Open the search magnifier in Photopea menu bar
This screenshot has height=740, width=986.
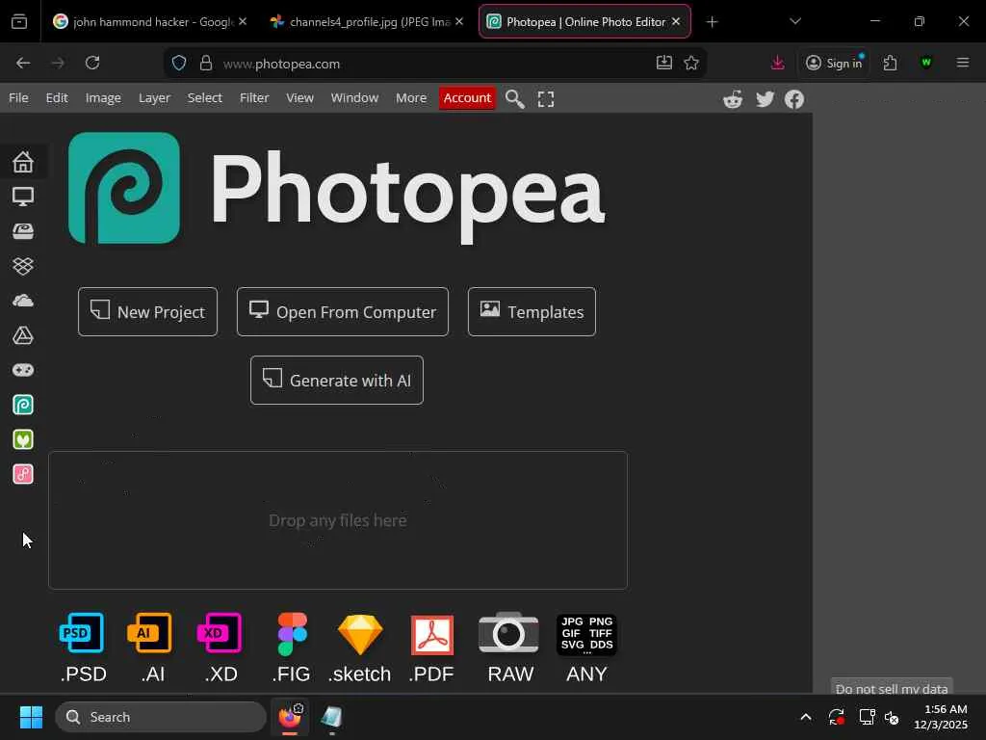pyautogui.click(x=514, y=99)
